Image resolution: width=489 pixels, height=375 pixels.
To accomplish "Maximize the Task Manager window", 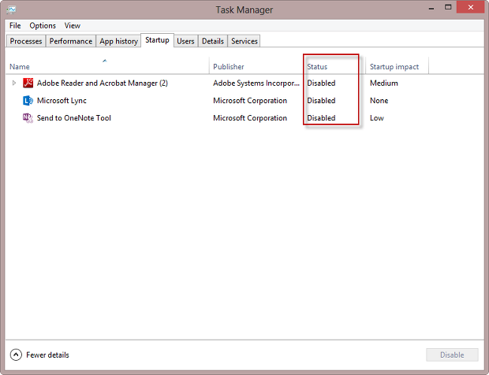I will point(448,7).
